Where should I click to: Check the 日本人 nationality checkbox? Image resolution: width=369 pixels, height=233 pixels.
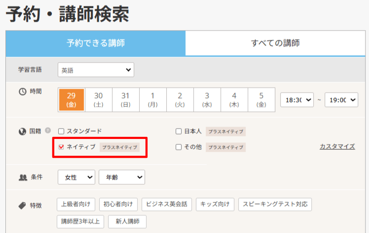pyautogui.click(x=179, y=131)
